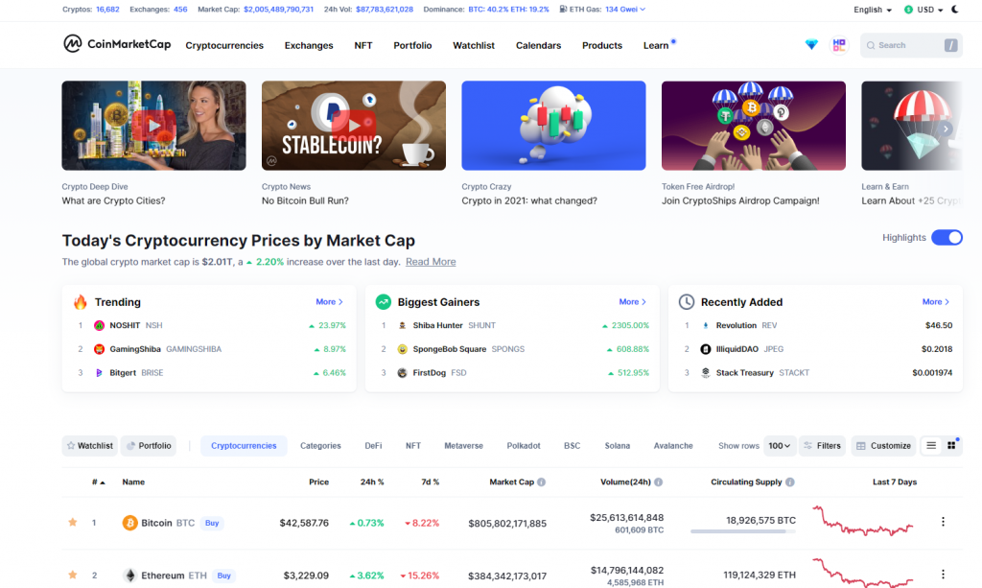This screenshot has height=588, width=982.
Task: Go to Portfolio in top navigation
Action: pos(412,46)
